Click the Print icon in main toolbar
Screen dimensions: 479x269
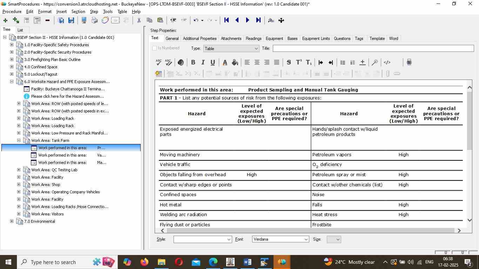[94, 20]
